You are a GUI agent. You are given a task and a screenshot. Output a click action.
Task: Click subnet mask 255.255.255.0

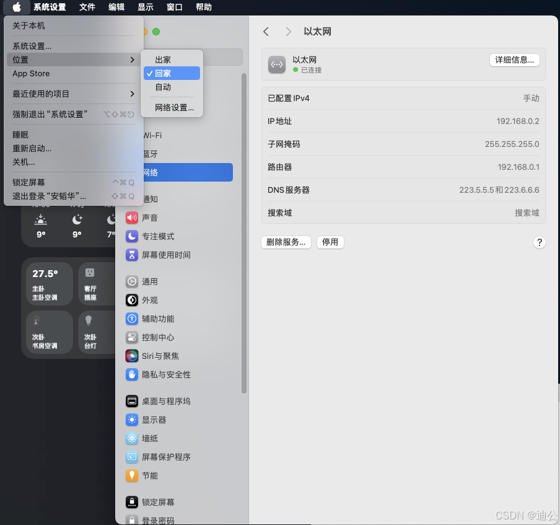512,144
